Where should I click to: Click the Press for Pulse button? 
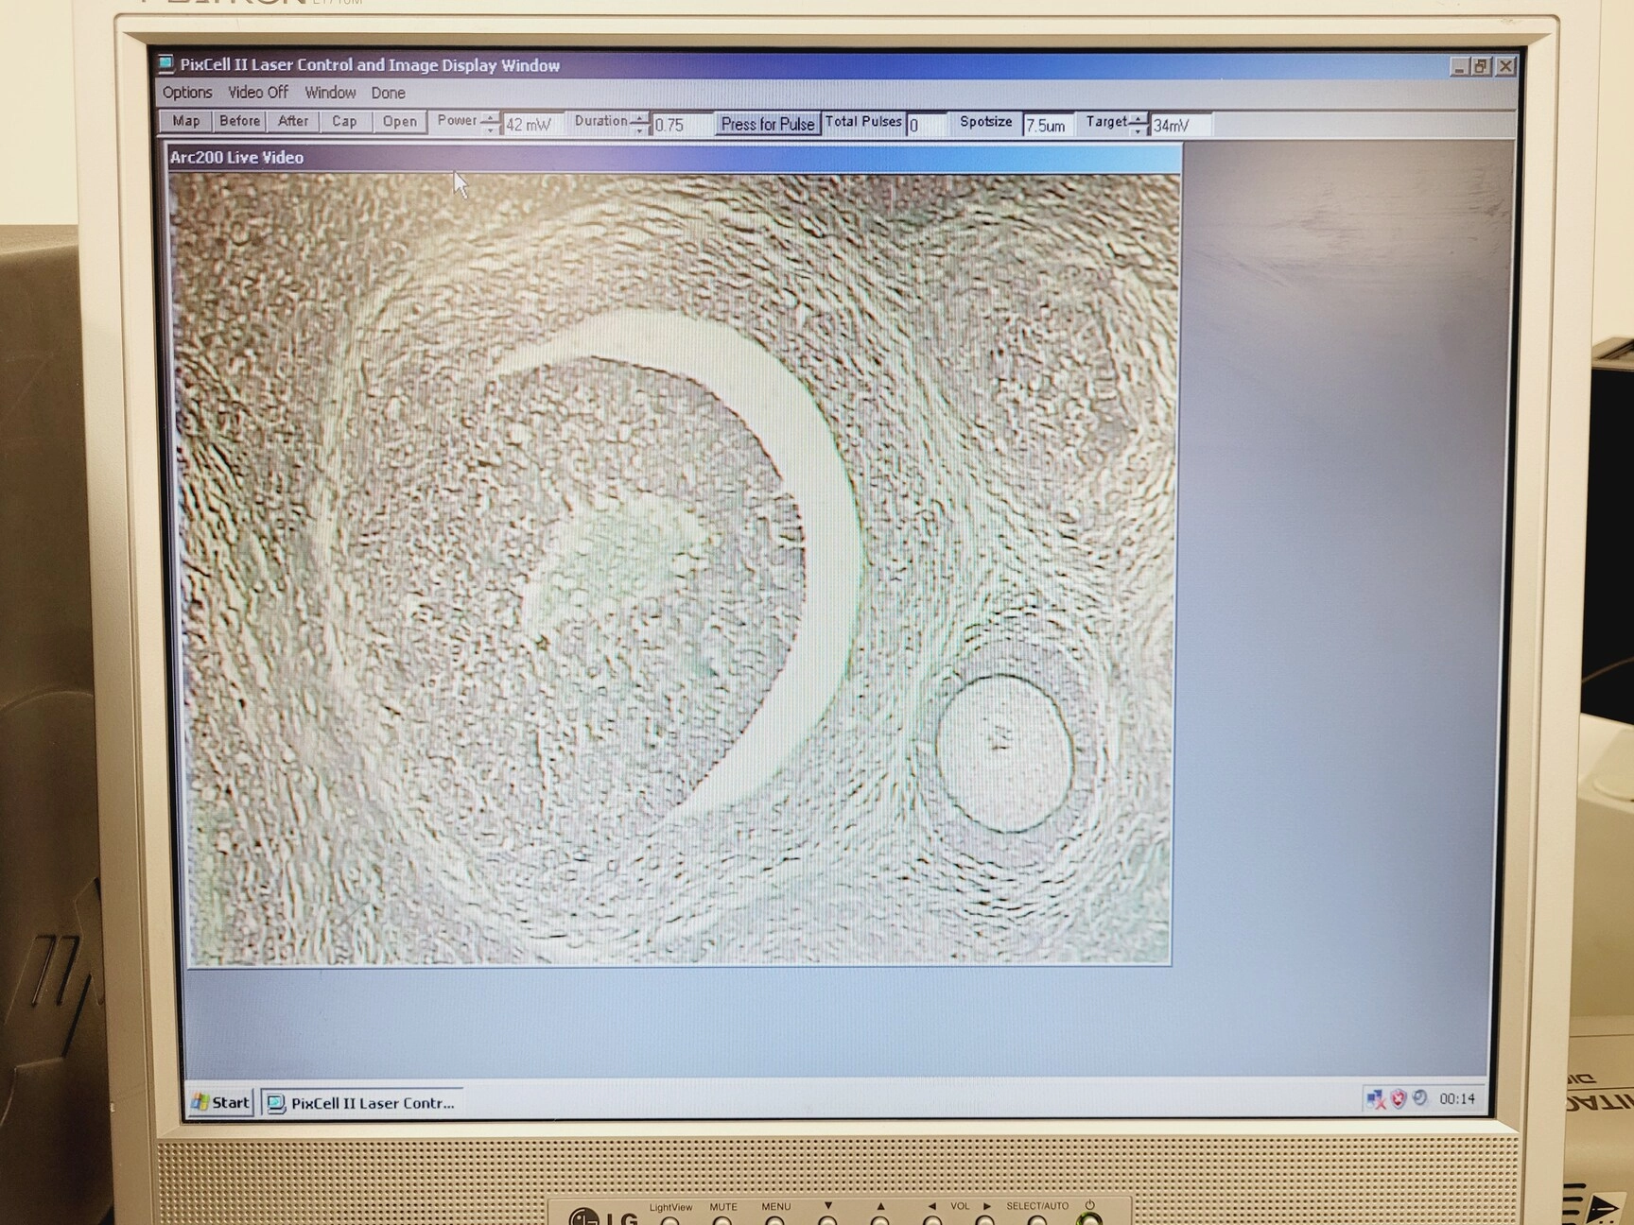[x=768, y=124]
